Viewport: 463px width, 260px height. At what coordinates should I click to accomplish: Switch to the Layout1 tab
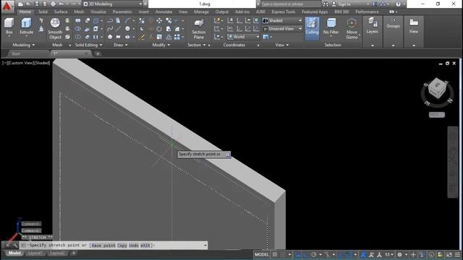(x=35, y=253)
